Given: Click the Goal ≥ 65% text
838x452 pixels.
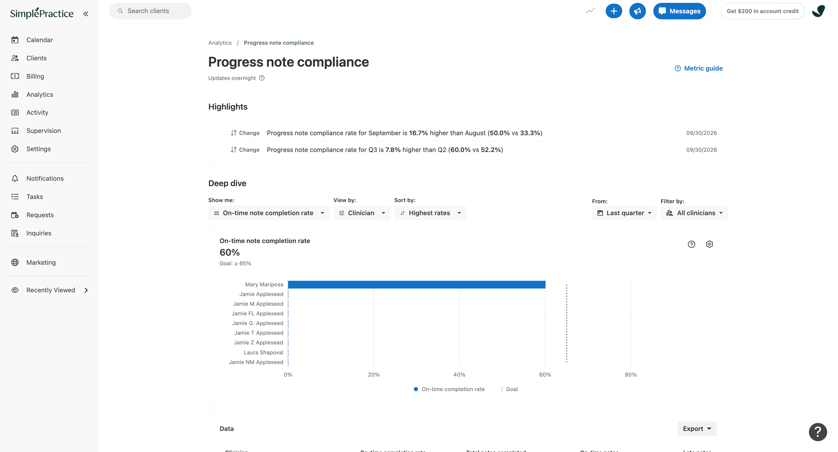Looking at the screenshot, I should pos(235,264).
